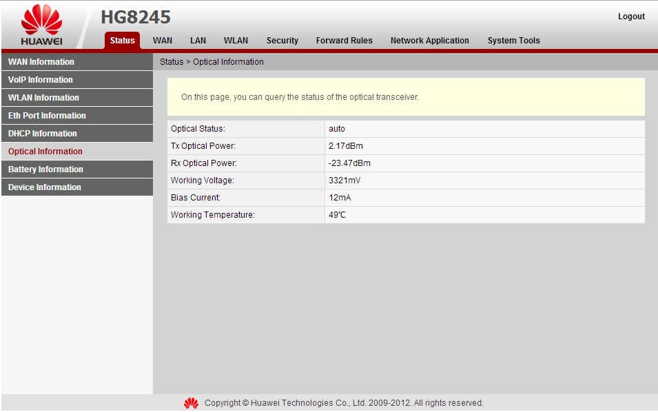Click the Working Temperature label
Image resolution: width=658 pixels, height=412 pixels.
tap(213, 215)
